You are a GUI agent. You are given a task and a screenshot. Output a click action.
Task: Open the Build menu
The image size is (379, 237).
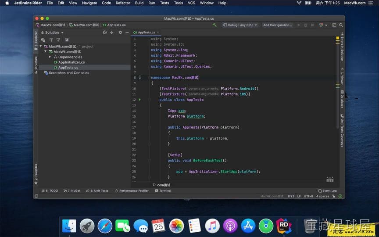(139, 3)
